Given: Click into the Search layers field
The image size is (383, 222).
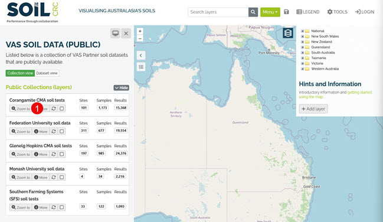Looking at the screenshot, I should coord(218,12).
